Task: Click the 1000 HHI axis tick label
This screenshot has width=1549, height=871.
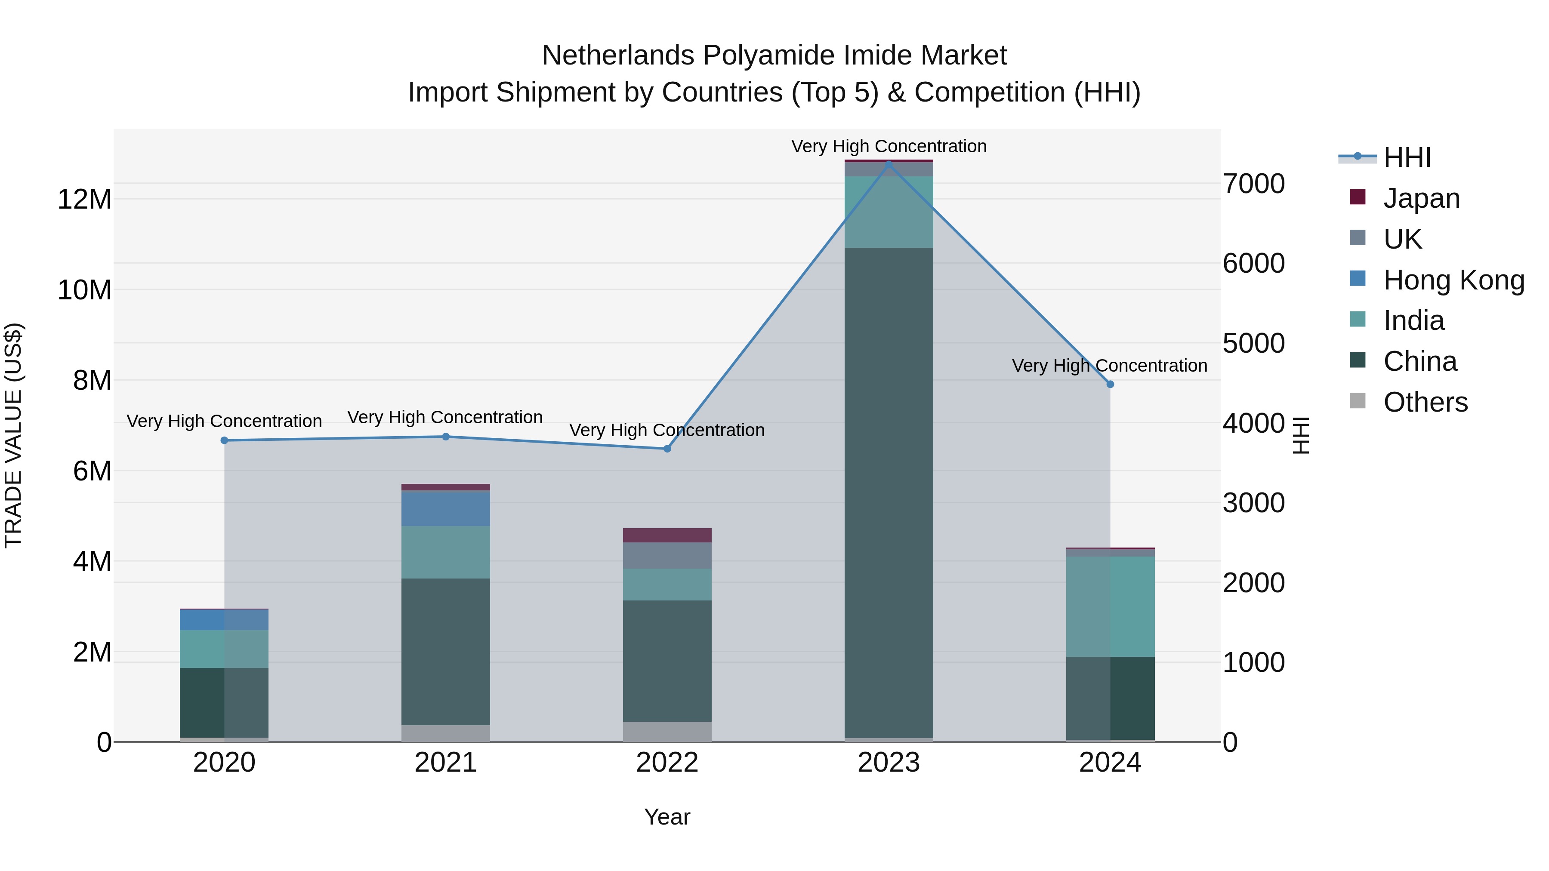Action: (1254, 663)
